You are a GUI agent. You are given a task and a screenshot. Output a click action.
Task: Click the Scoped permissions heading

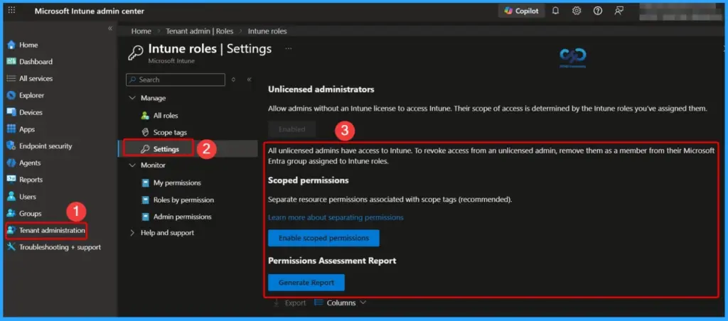tap(309, 180)
